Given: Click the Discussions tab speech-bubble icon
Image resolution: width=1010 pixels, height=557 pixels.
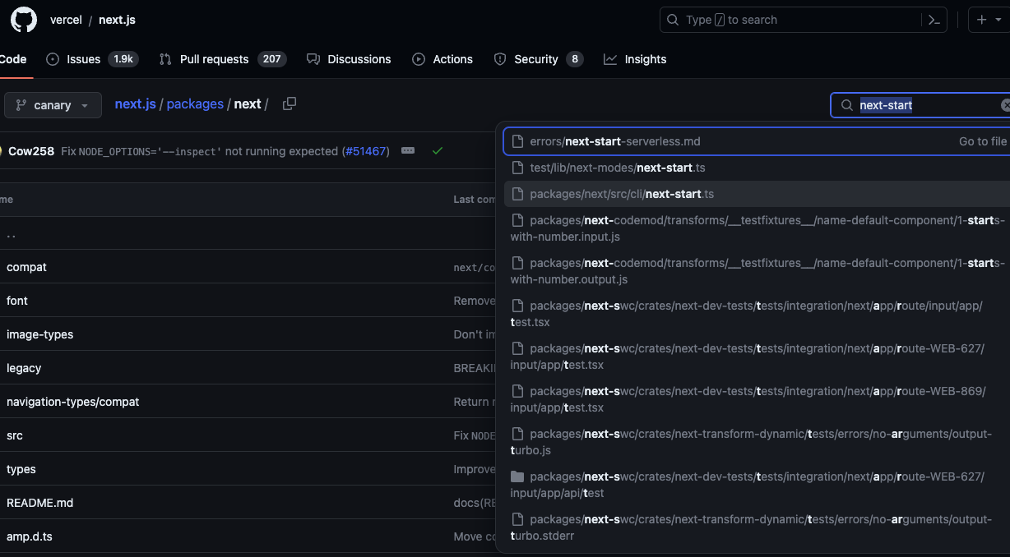Looking at the screenshot, I should [313, 59].
